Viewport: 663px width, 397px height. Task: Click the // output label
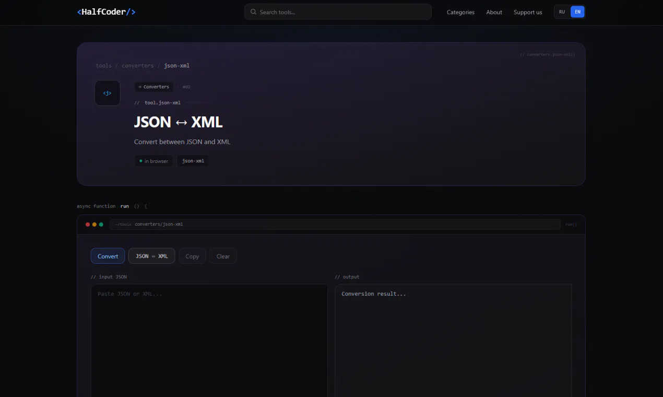(x=347, y=277)
